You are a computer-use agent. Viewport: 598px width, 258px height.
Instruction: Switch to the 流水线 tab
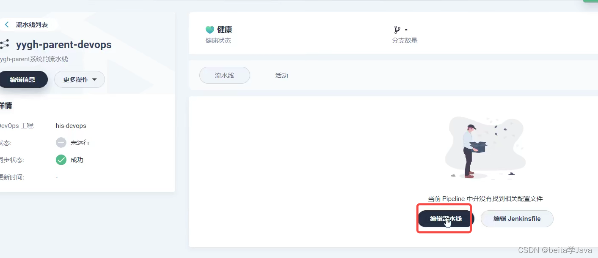pyautogui.click(x=225, y=75)
